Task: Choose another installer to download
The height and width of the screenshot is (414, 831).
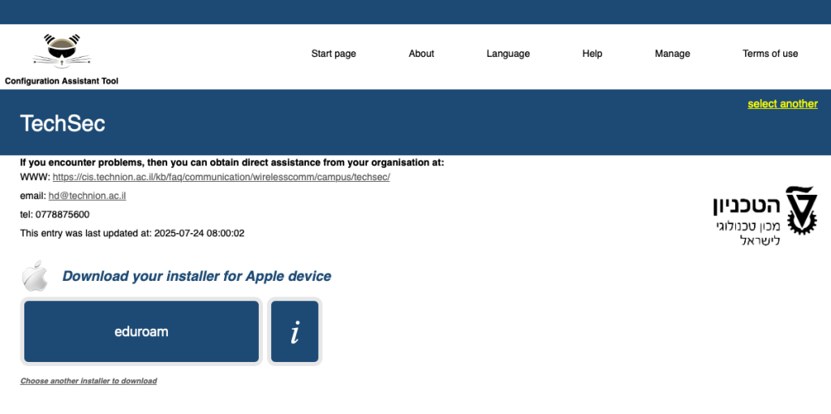Action: (x=88, y=381)
